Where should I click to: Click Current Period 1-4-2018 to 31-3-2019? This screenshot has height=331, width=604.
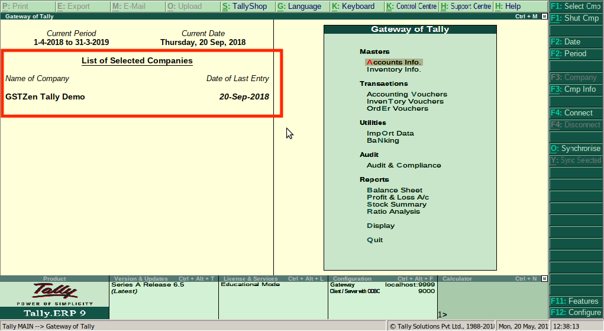click(x=71, y=43)
